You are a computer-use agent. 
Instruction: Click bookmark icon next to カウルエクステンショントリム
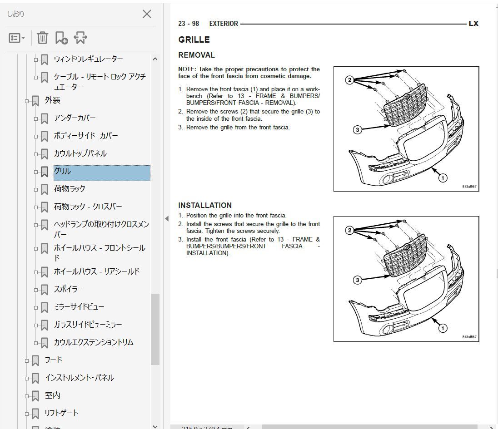tap(45, 343)
